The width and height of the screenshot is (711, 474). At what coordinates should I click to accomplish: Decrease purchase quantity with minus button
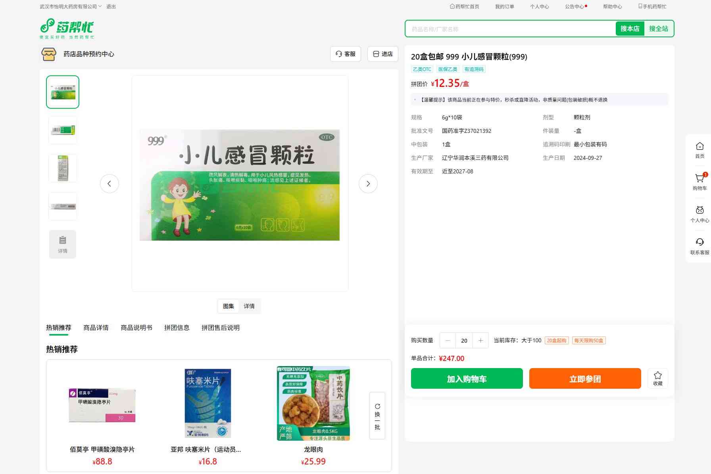click(448, 340)
